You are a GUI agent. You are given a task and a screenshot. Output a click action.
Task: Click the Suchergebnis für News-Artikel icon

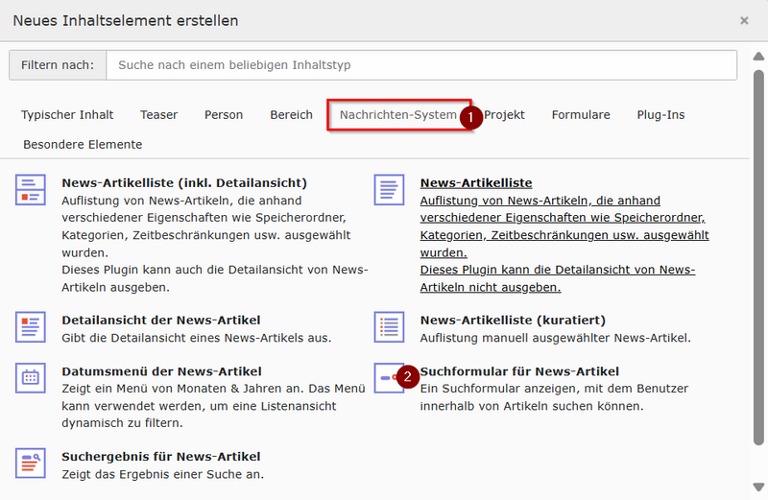[x=31, y=464]
